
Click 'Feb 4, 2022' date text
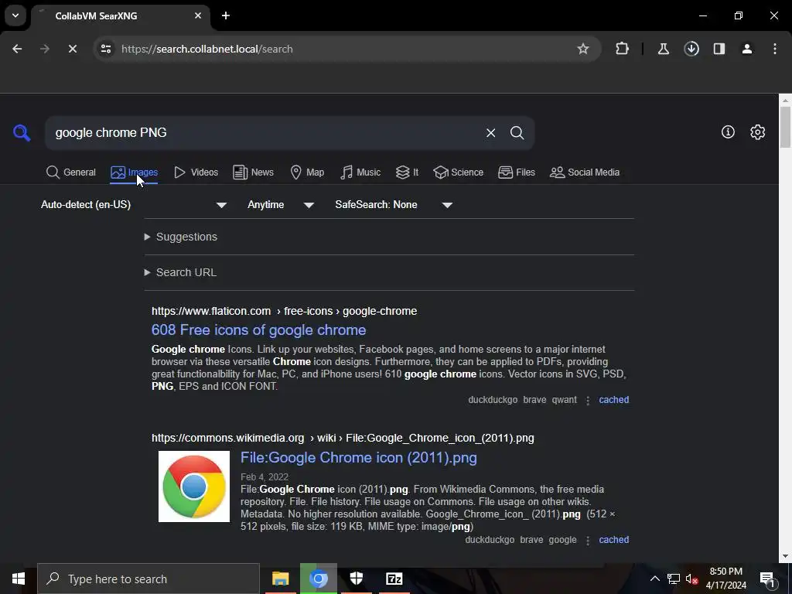coord(265,476)
